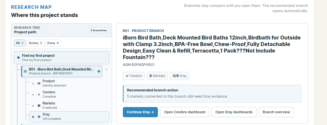Select the Find my first project root node
This screenshot has width=327, height=125.
click(62, 58)
